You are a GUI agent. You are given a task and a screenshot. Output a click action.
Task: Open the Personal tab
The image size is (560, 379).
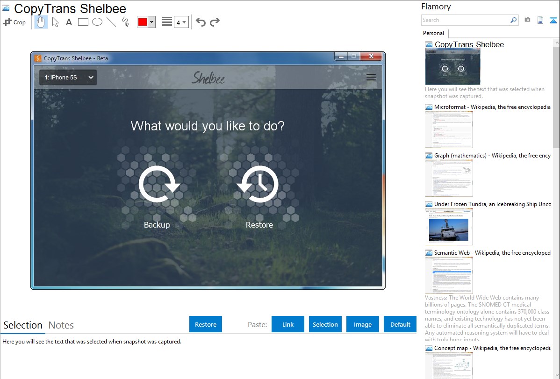433,33
